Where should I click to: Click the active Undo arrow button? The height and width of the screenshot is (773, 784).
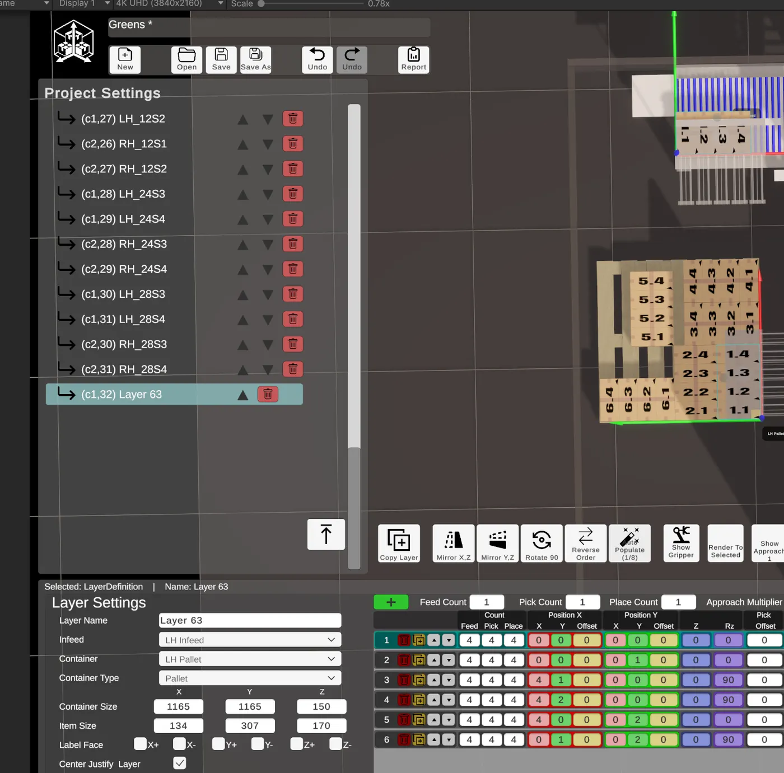(x=318, y=59)
